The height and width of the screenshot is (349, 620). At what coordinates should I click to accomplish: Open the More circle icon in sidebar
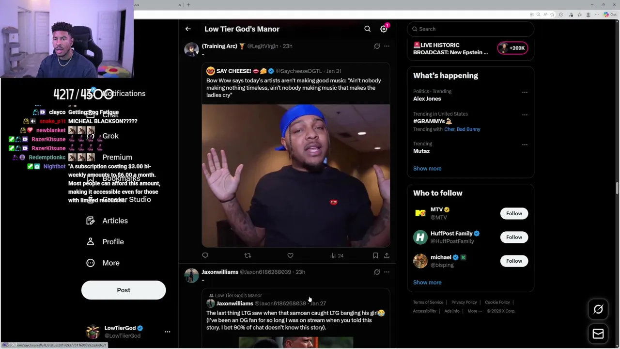click(x=91, y=263)
